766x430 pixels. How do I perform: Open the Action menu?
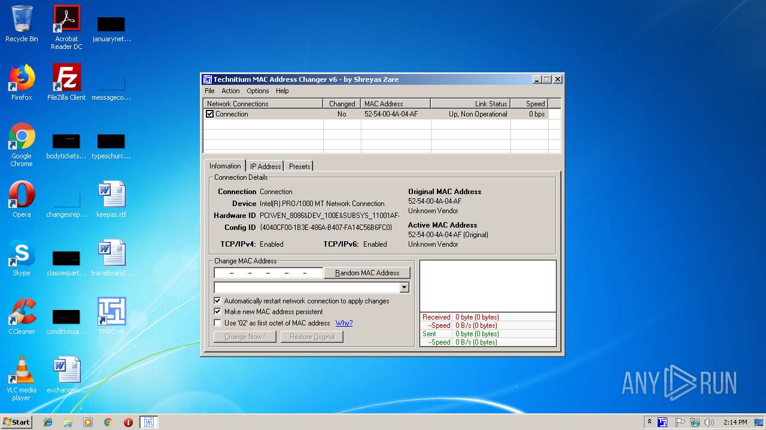tap(230, 91)
